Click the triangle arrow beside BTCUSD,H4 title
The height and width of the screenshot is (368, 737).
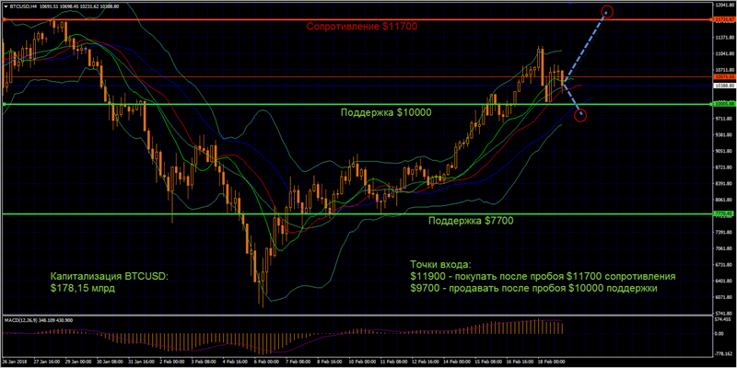6,6
